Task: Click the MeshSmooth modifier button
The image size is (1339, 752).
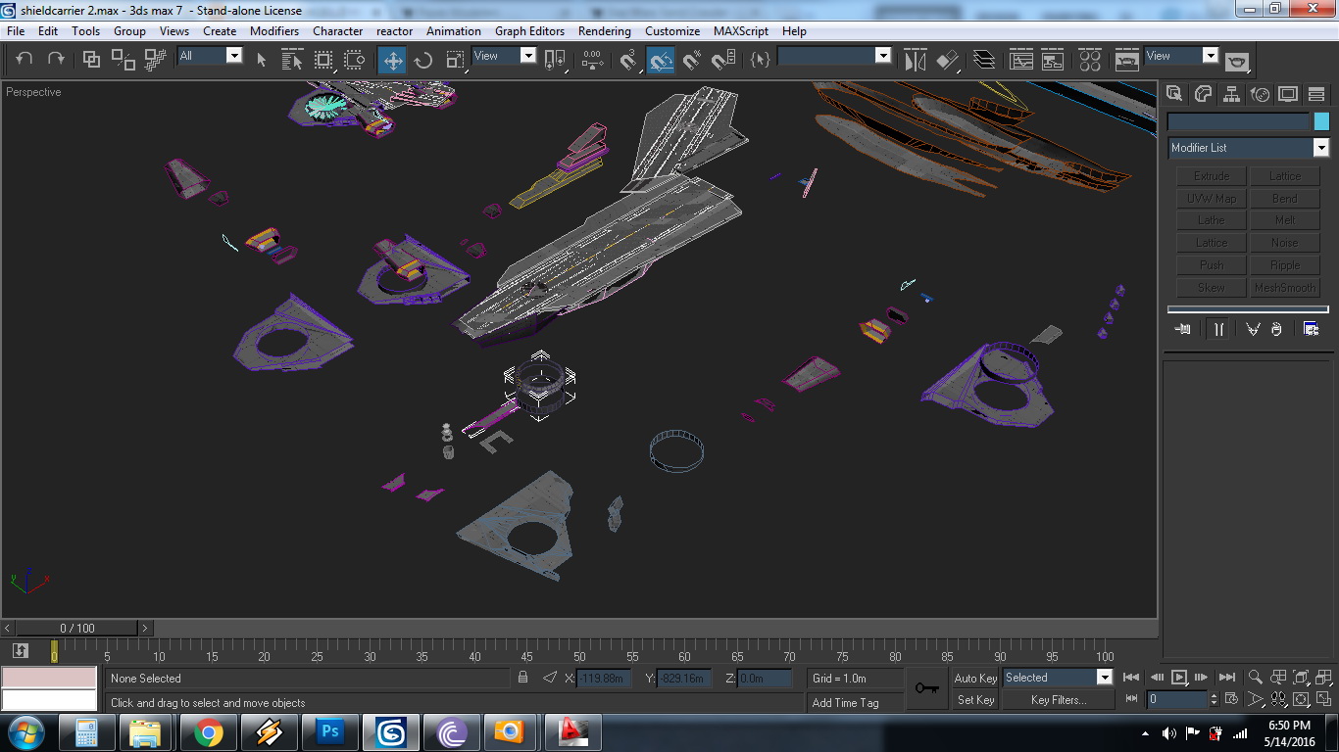Action: [x=1285, y=288]
